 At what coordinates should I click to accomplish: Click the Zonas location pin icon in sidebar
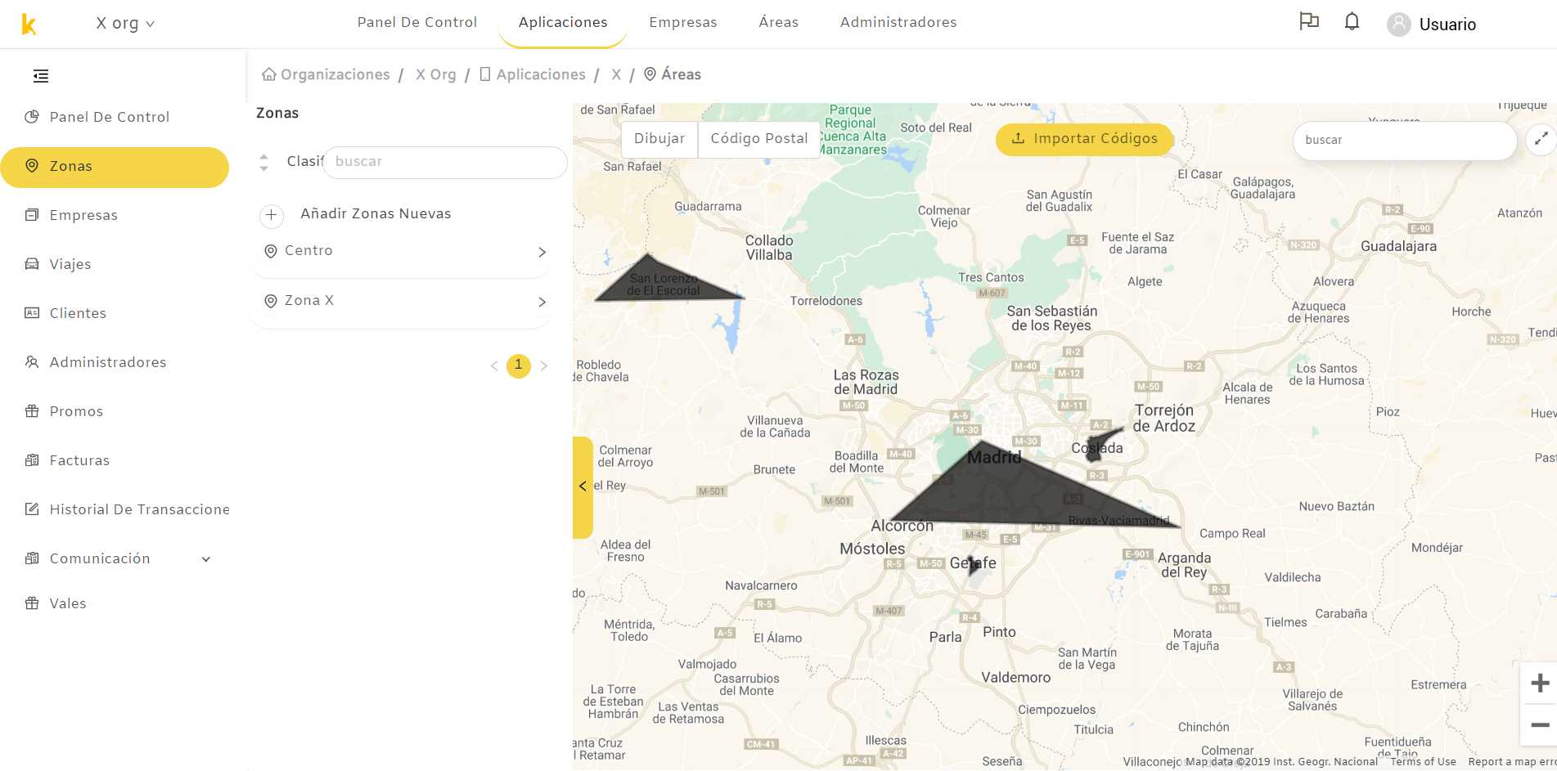pos(32,166)
